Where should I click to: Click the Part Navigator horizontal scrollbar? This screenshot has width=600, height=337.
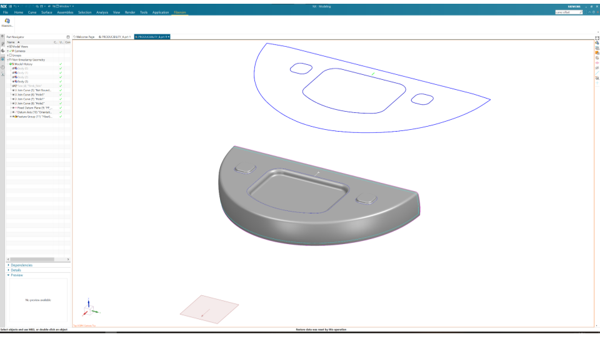click(x=31, y=259)
